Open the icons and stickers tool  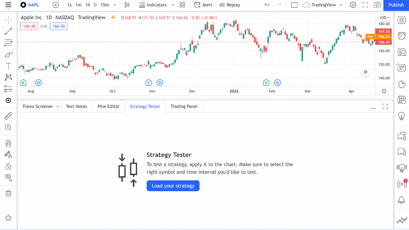click(x=8, y=100)
